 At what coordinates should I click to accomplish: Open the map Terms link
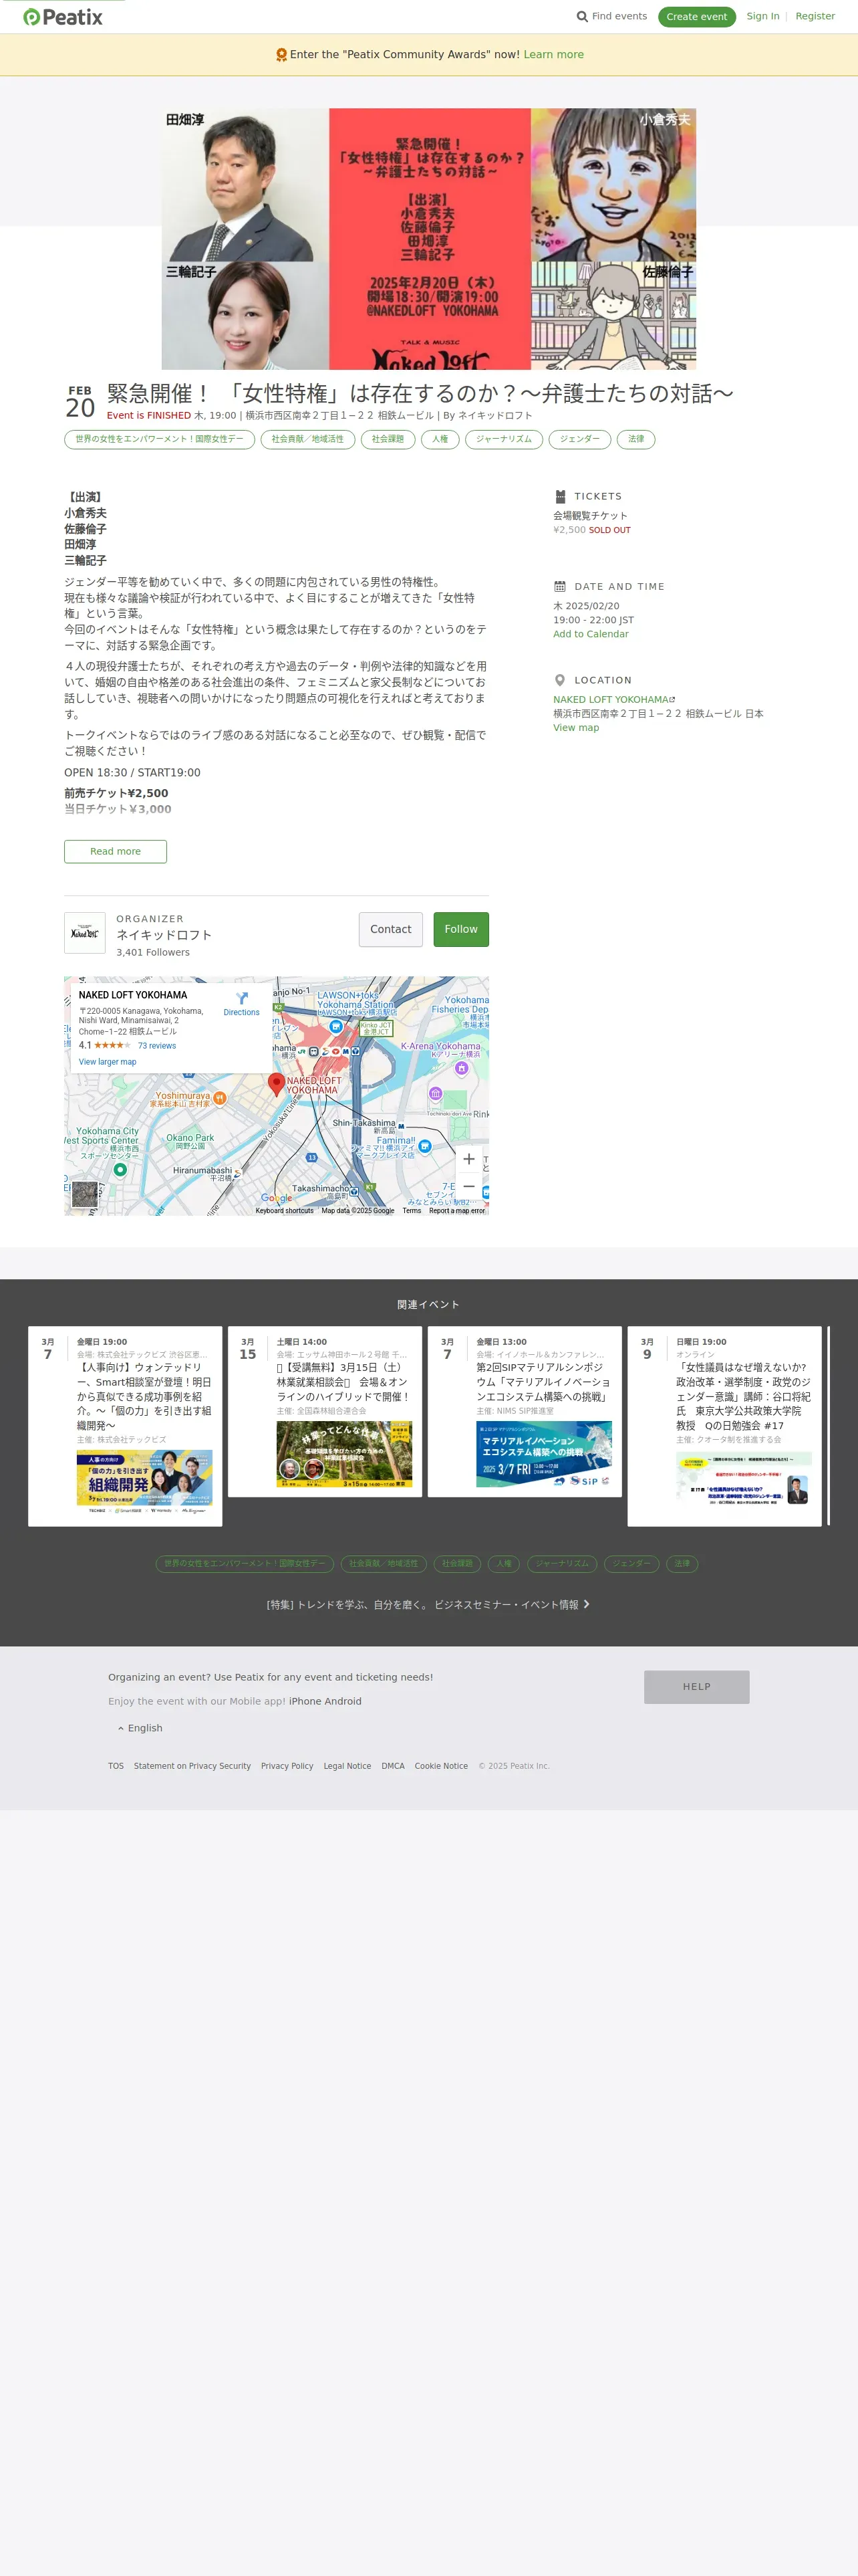(x=412, y=1211)
